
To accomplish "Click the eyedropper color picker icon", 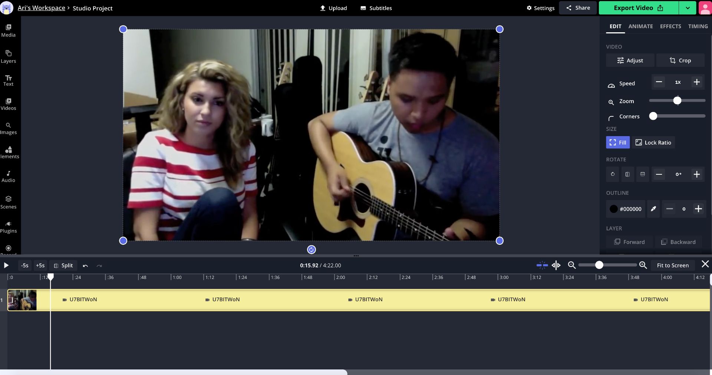I will pyautogui.click(x=653, y=209).
